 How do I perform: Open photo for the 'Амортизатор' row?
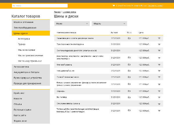129,57
